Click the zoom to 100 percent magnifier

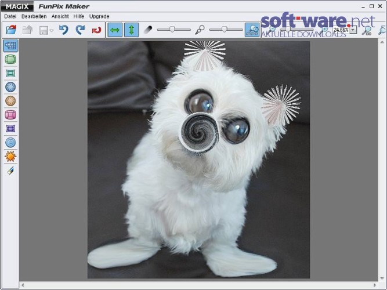click(x=366, y=30)
